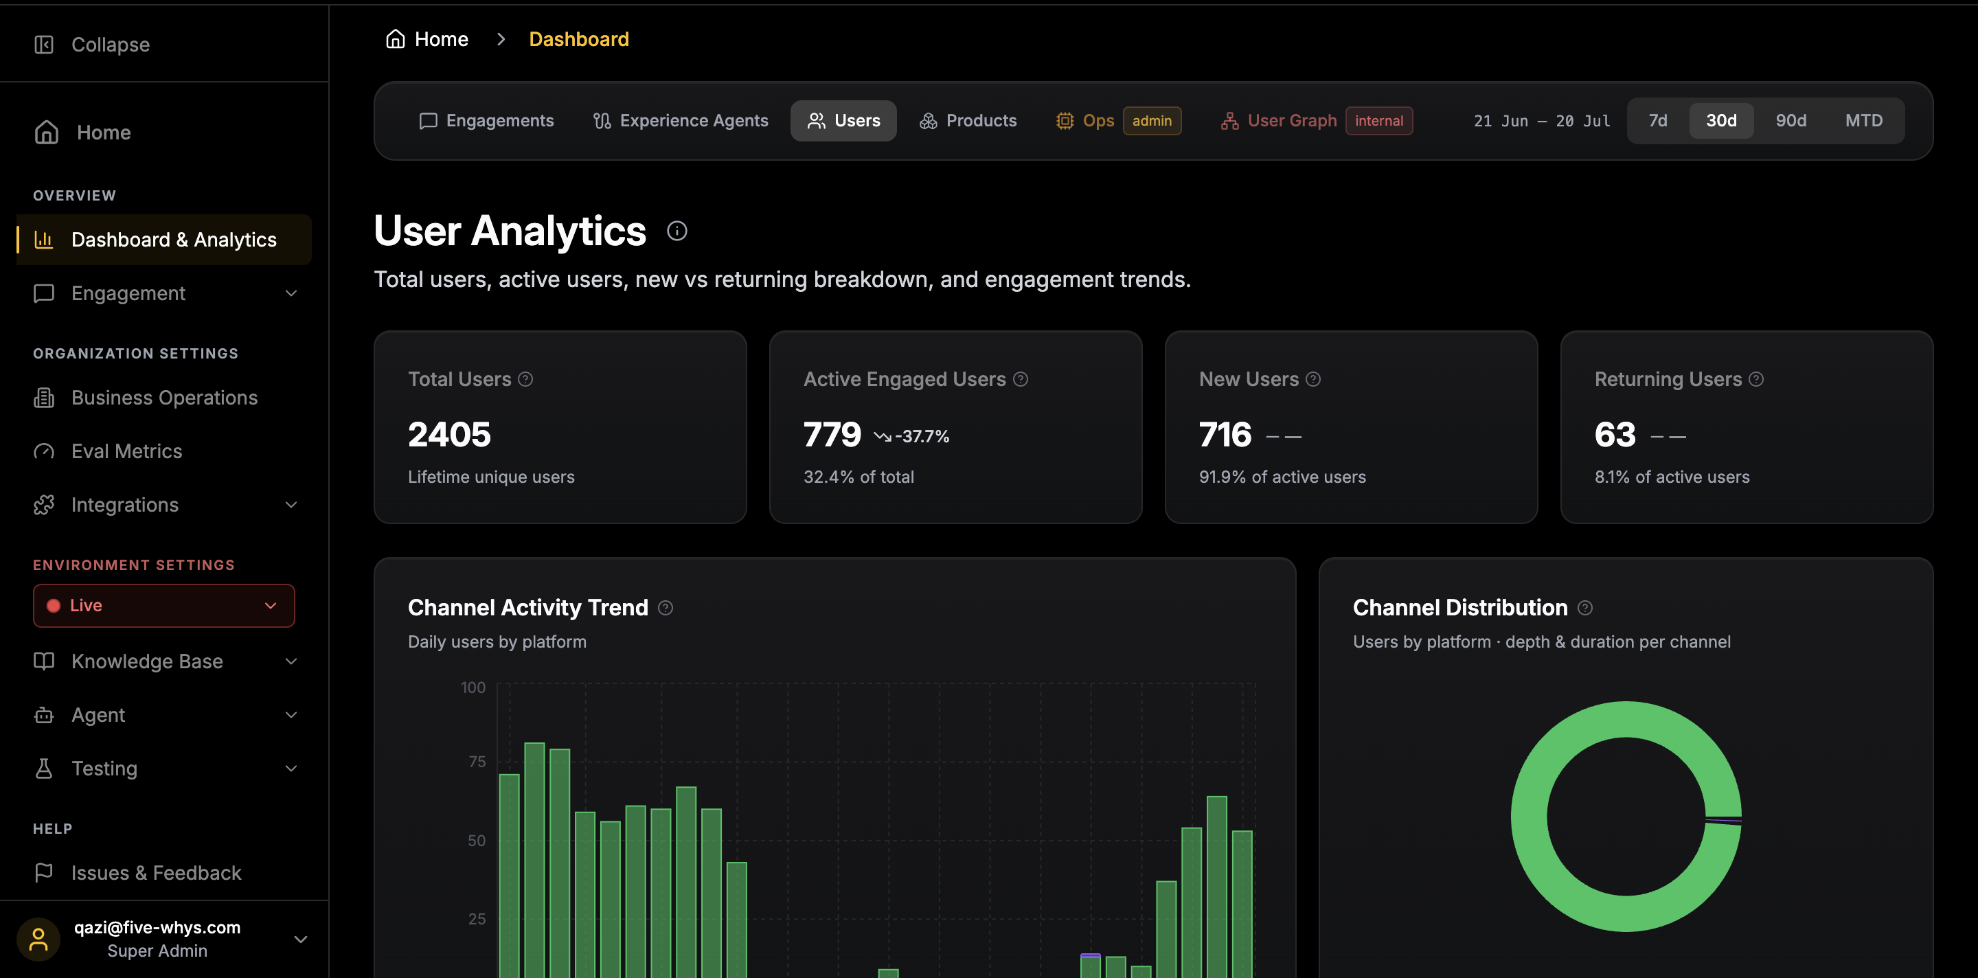Click the Products cubes icon
1978x978 pixels.
(929, 120)
